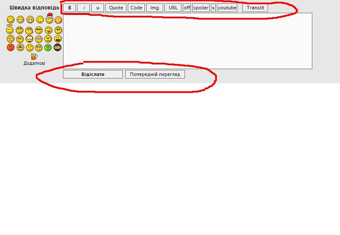
Task: Click the off tag button
Action: click(187, 8)
